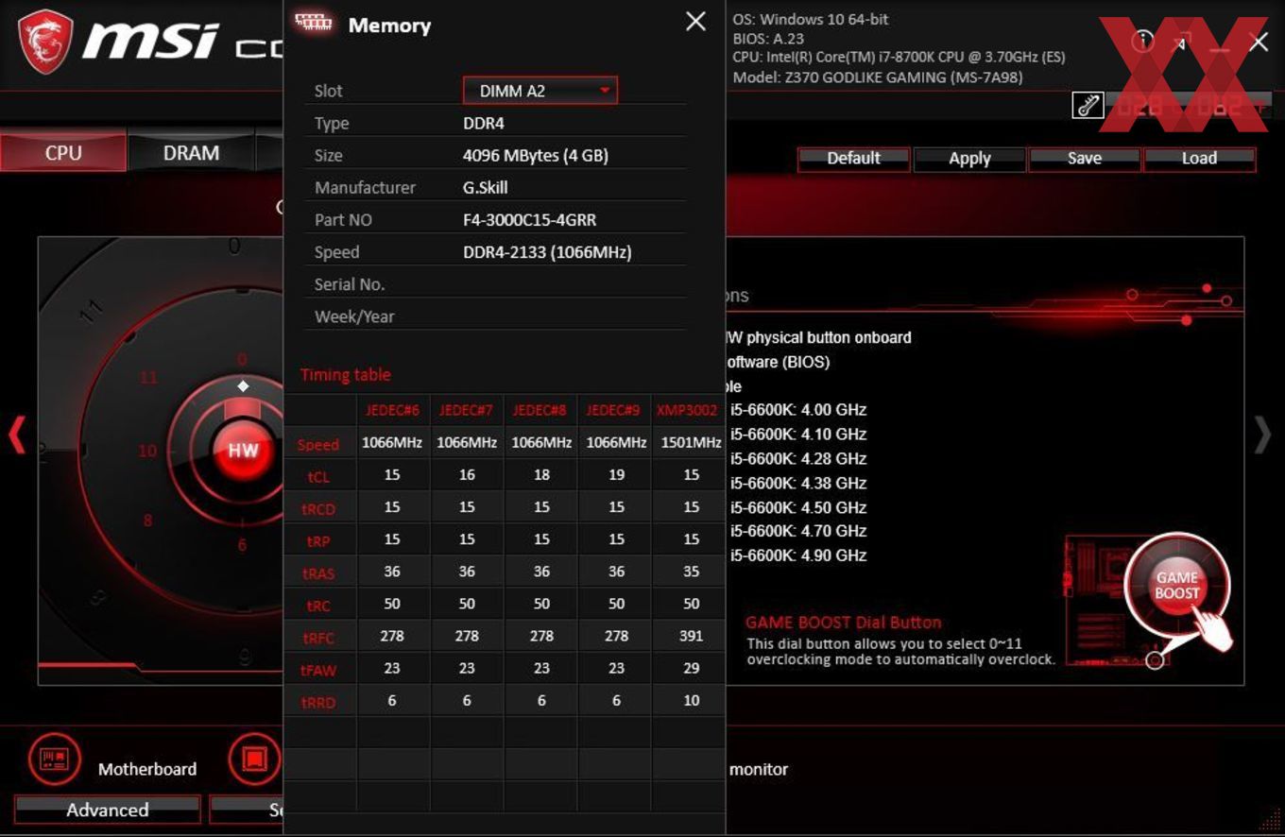Click the tRCD row label
Image resolution: width=1285 pixels, height=837 pixels.
[x=318, y=509]
